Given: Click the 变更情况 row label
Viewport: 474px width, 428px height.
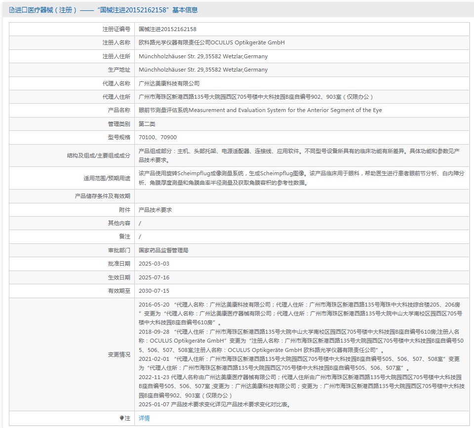Looking at the screenshot, I should point(119,354).
